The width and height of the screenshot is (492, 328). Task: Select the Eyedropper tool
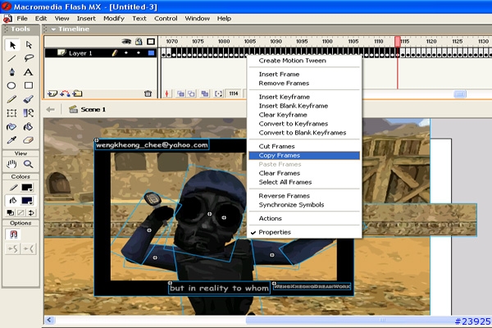(x=11, y=140)
